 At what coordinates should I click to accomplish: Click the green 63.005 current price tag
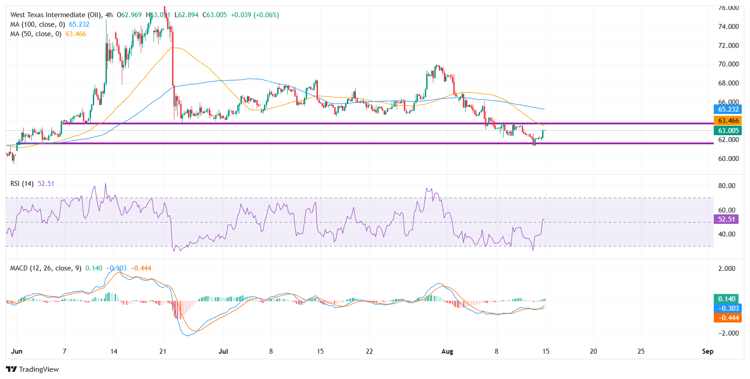pyautogui.click(x=728, y=131)
